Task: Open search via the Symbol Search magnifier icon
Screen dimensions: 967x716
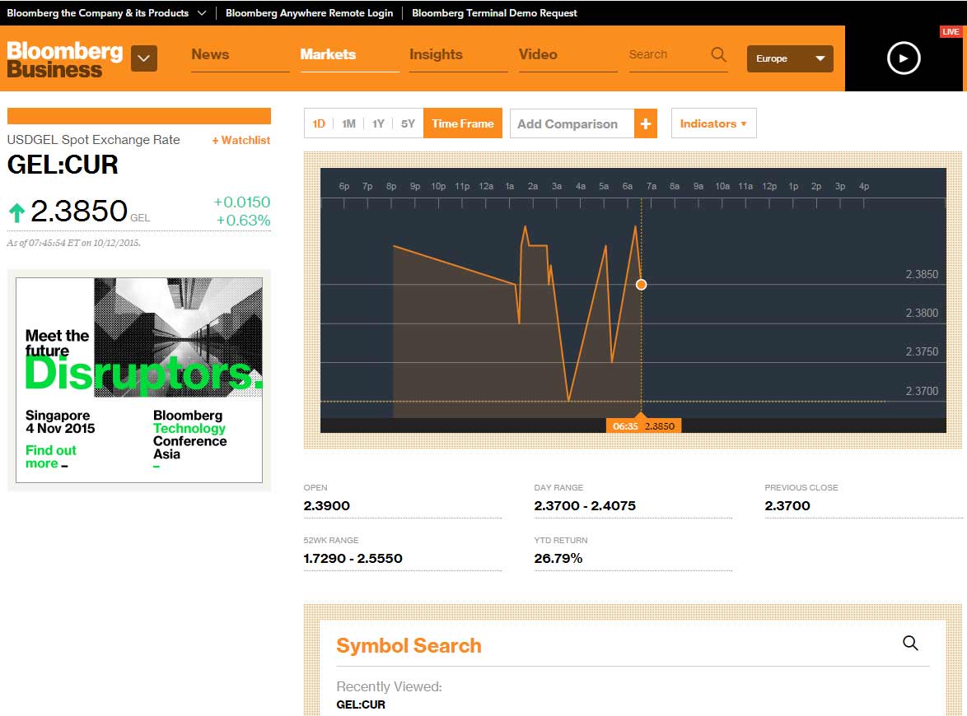Action: 910,643
